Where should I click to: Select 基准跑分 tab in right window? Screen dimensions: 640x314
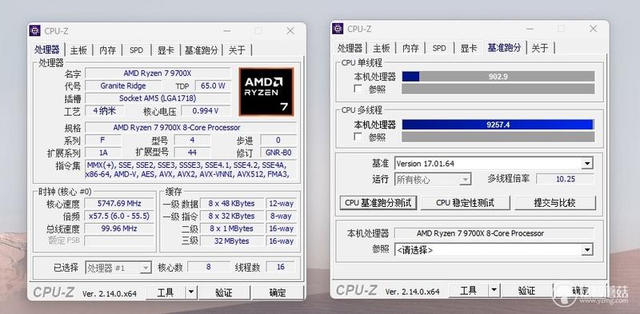pyautogui.click(x=505, y=47)
